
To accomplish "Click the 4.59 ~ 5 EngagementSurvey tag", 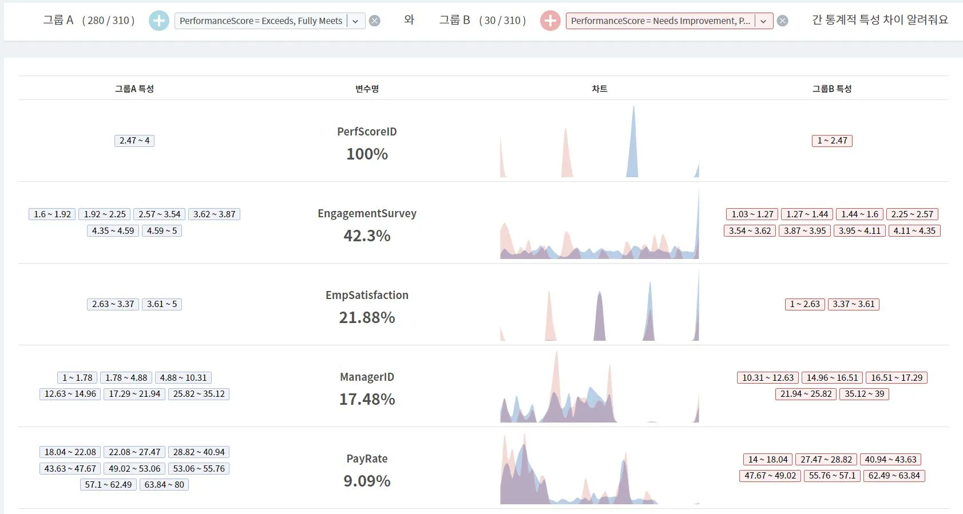I will (x=162, y=231).
